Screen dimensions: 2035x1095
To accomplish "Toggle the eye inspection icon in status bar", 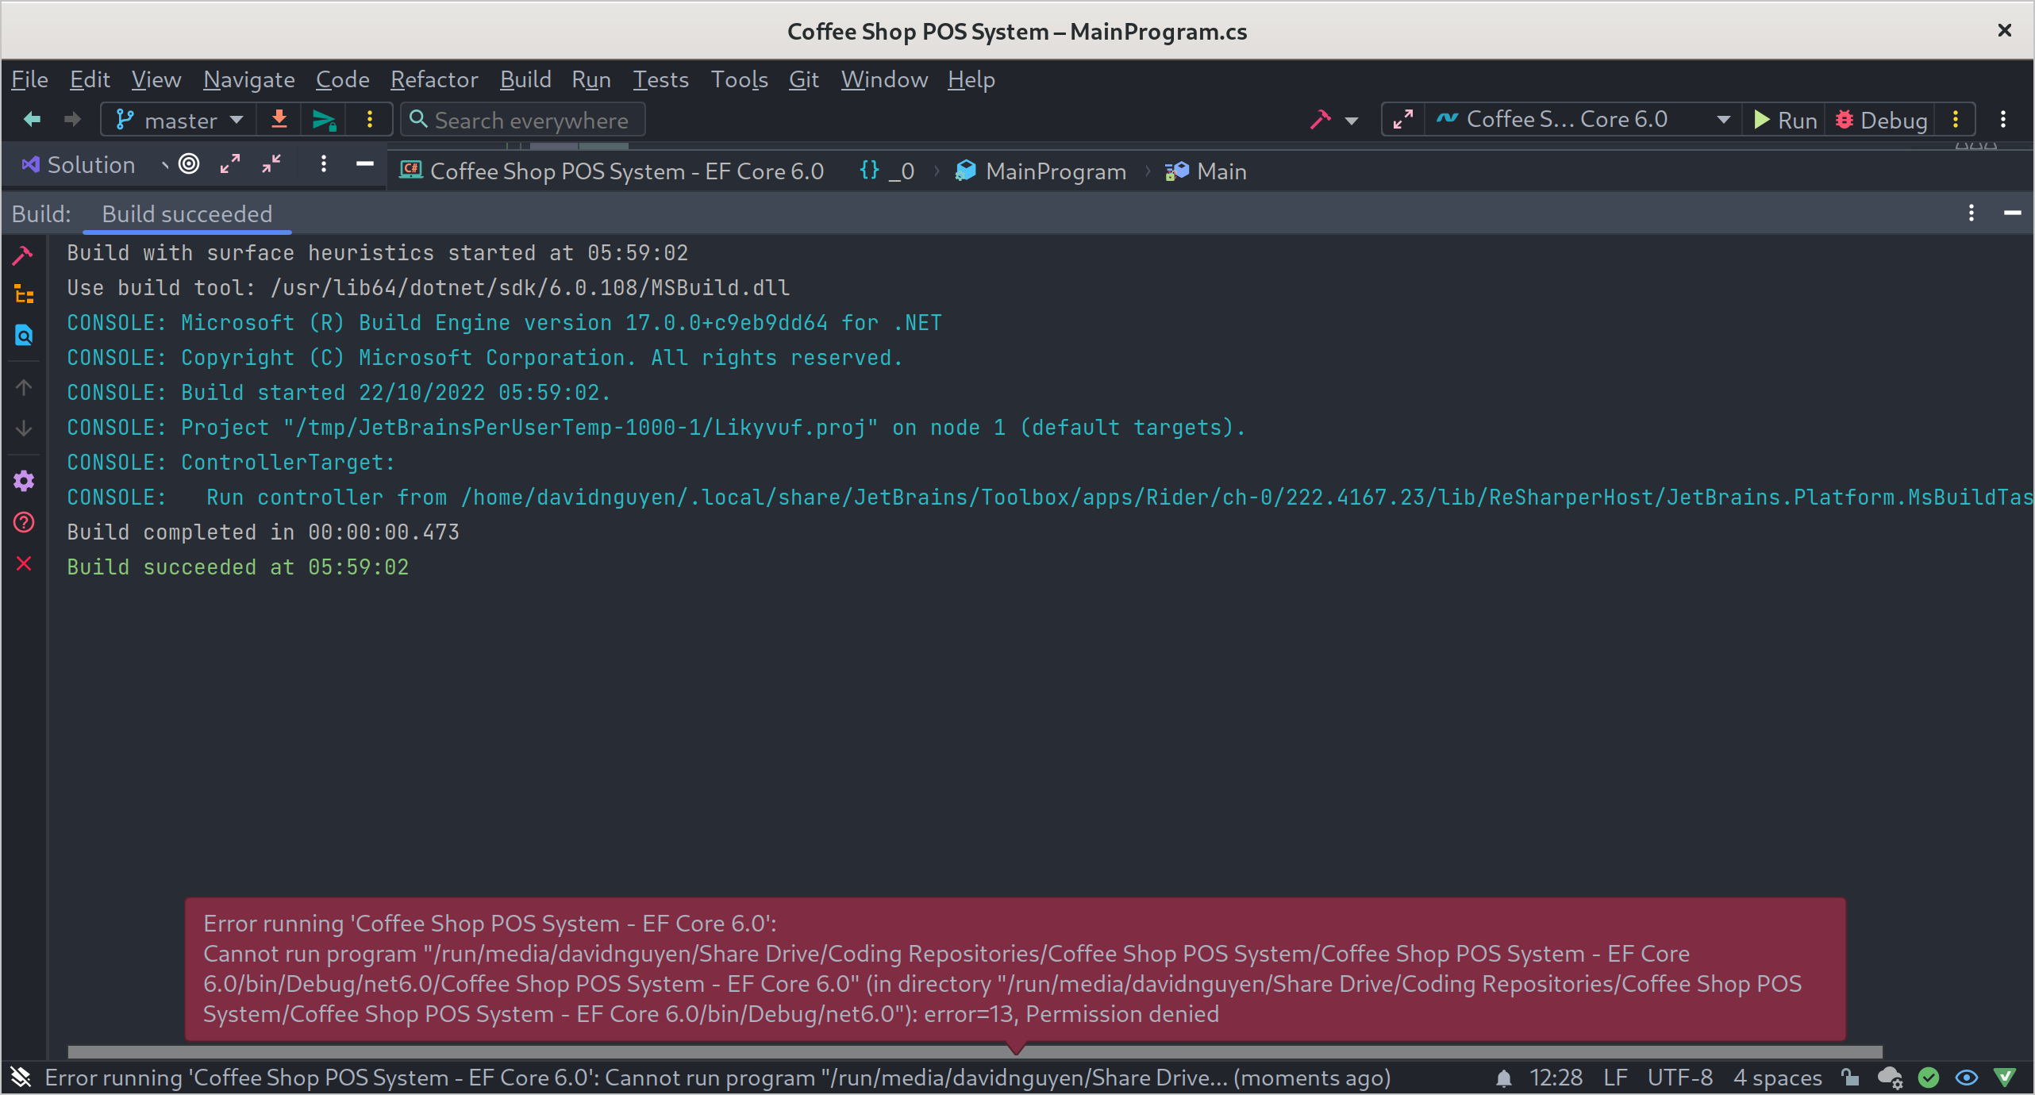I will 1966,1078.
